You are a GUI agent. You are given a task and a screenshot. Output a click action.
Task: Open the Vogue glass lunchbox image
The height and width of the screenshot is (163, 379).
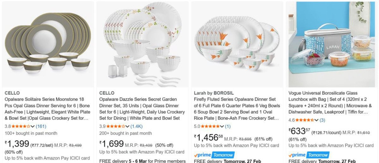point(332,44)
